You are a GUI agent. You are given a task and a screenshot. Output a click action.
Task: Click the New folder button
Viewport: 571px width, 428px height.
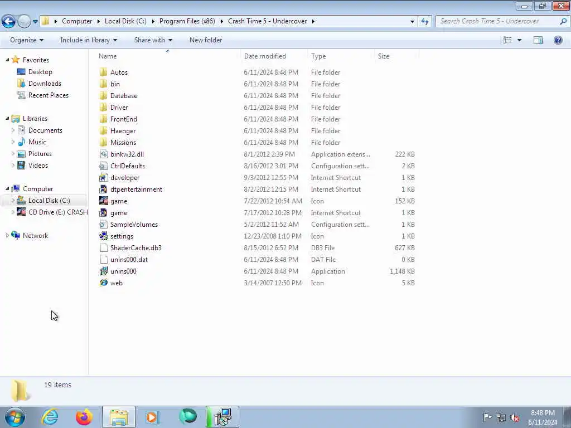tap(206, 40)
